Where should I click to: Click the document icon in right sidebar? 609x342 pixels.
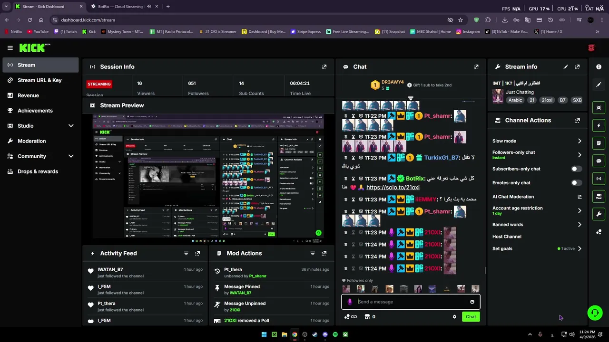pos(599,143)
